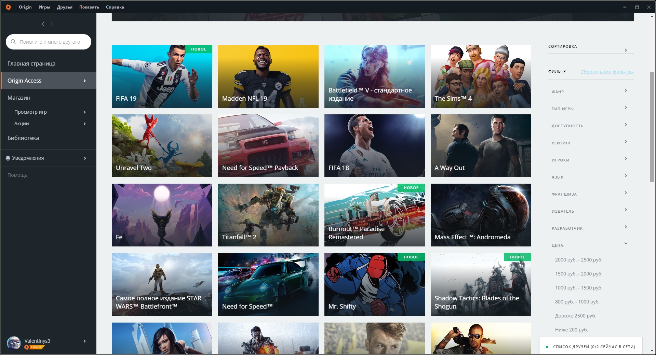Filter by 2000 руб. - 2500 руб.
Viewport: 656px width, 355px height.
click(578, 260)
